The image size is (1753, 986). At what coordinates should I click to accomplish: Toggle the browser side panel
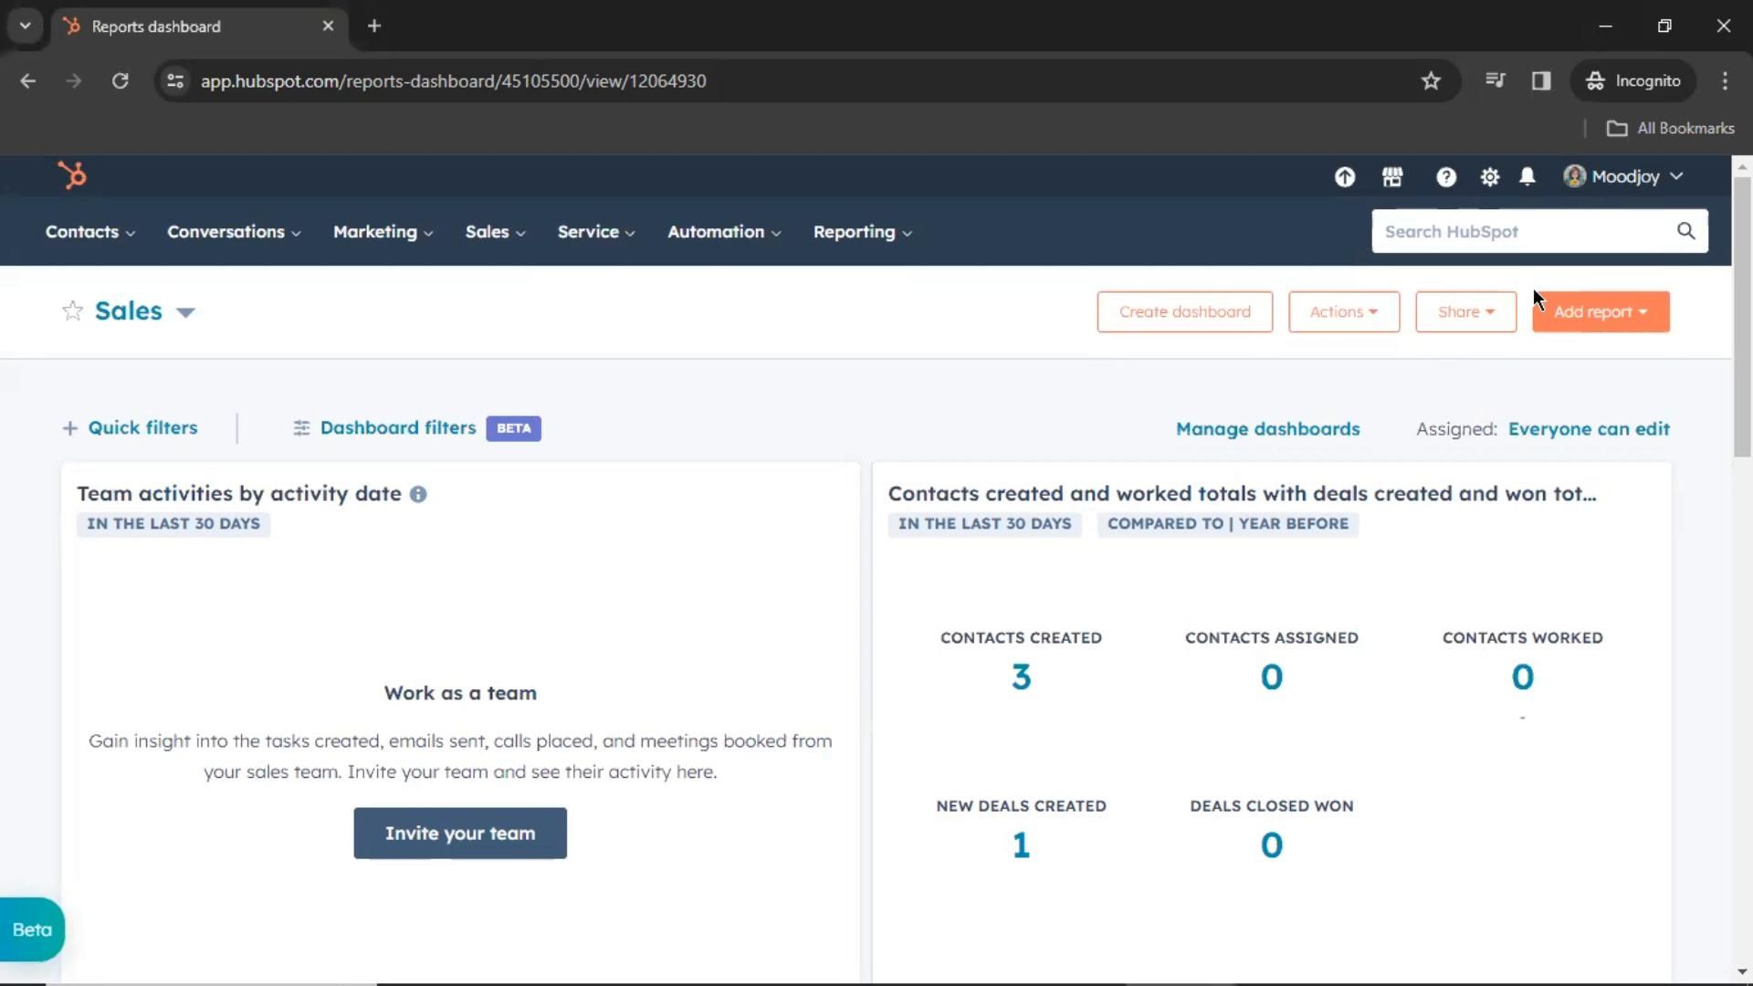coord(1541,80)
